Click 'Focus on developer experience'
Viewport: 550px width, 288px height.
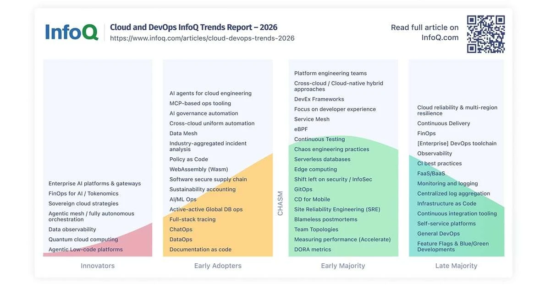coord(335,109)
